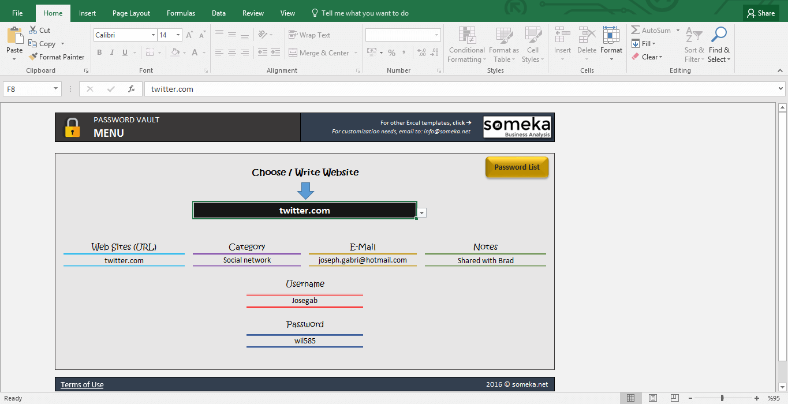
Task: Toggle Bold formatting
Action: tap(99, 53)
